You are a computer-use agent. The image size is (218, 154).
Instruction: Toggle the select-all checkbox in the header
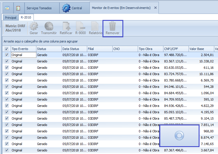point(7,49)
